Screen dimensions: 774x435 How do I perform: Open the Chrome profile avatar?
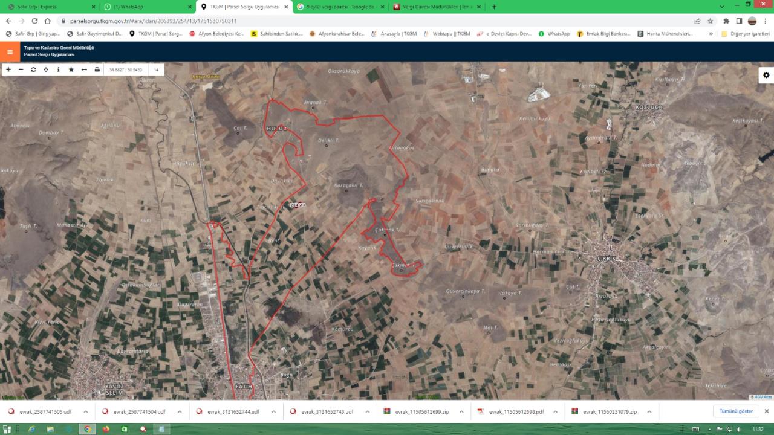tap(752, 21)
